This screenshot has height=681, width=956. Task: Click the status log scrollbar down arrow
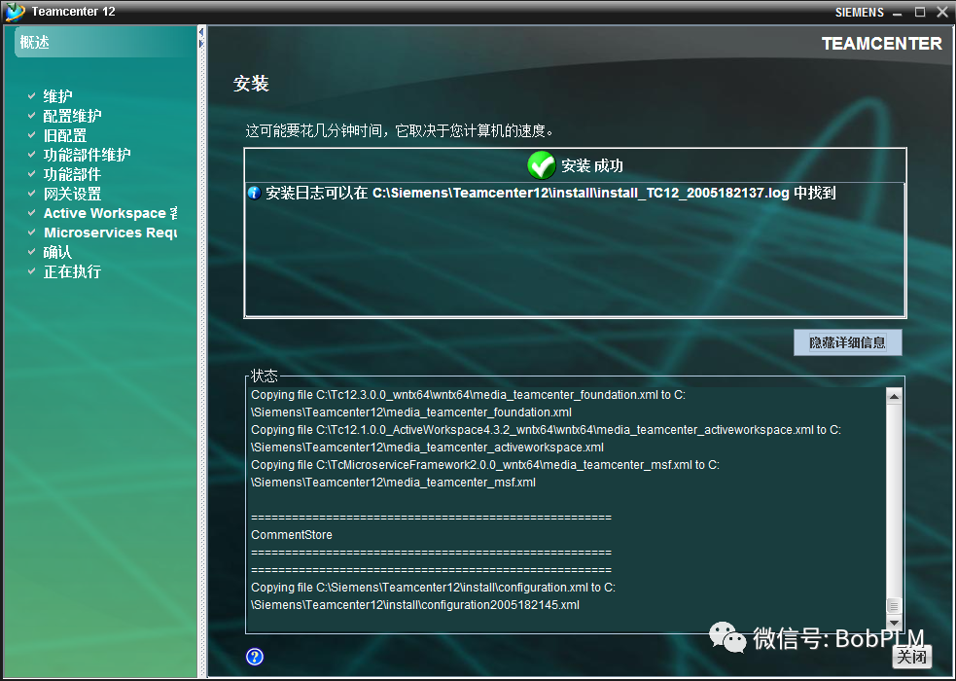[x=893, y=623]
